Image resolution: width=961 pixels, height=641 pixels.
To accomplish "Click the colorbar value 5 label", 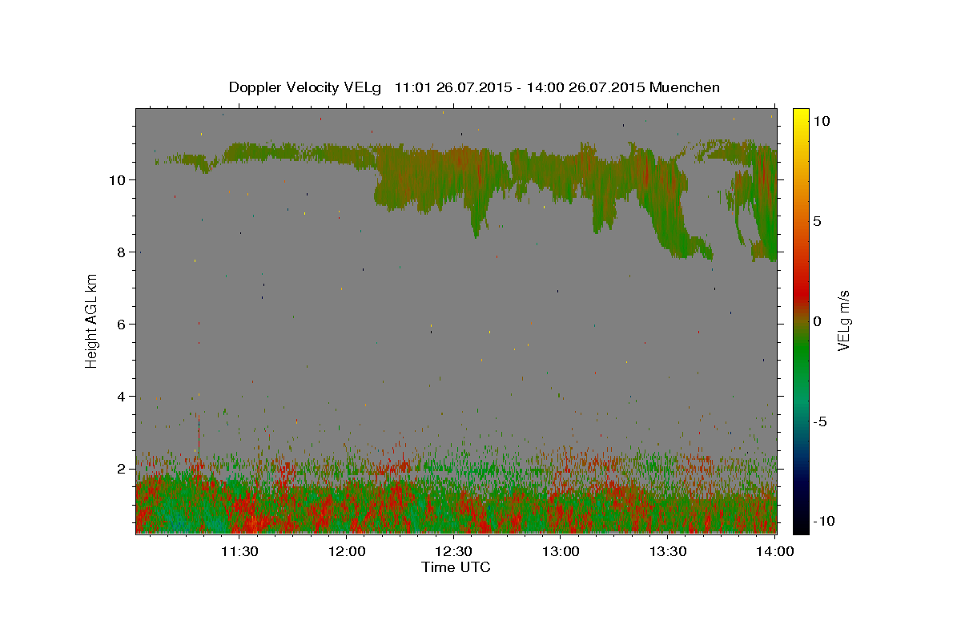I will [818, 220].
